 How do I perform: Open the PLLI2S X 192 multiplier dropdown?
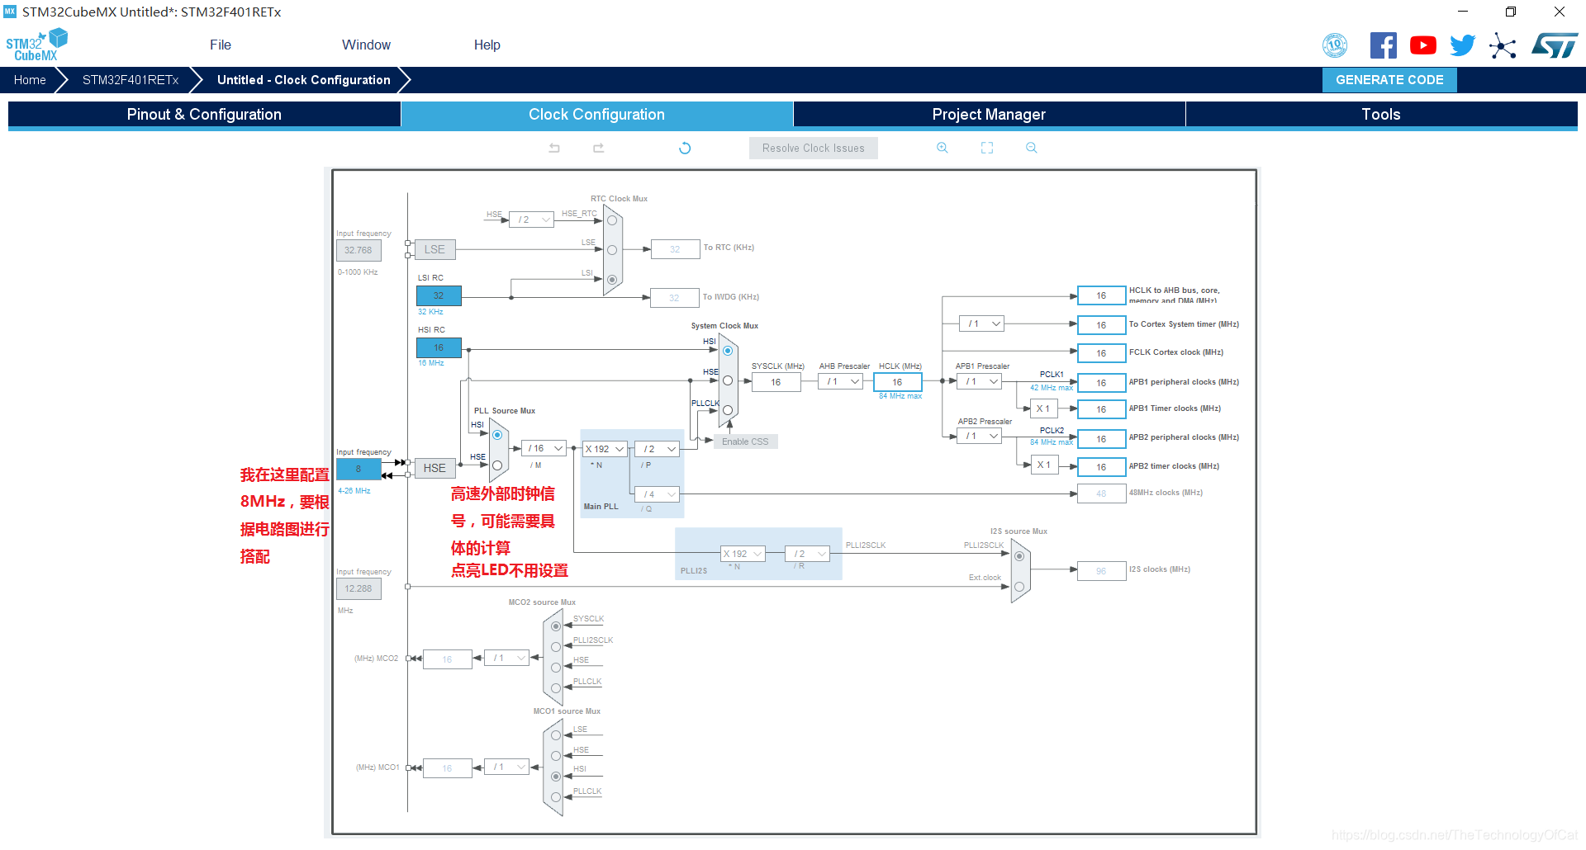coord(743,554)
